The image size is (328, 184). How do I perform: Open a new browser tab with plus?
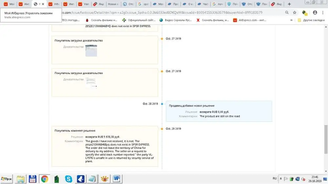click(289, 4)
